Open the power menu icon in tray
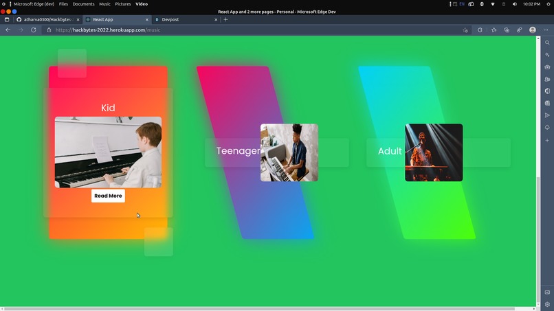The width and height of the screenshot is (554, 311). 549,4
